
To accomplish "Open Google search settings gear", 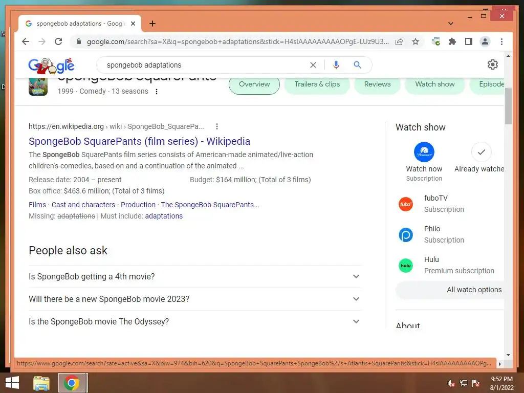I will coord(493,64).
